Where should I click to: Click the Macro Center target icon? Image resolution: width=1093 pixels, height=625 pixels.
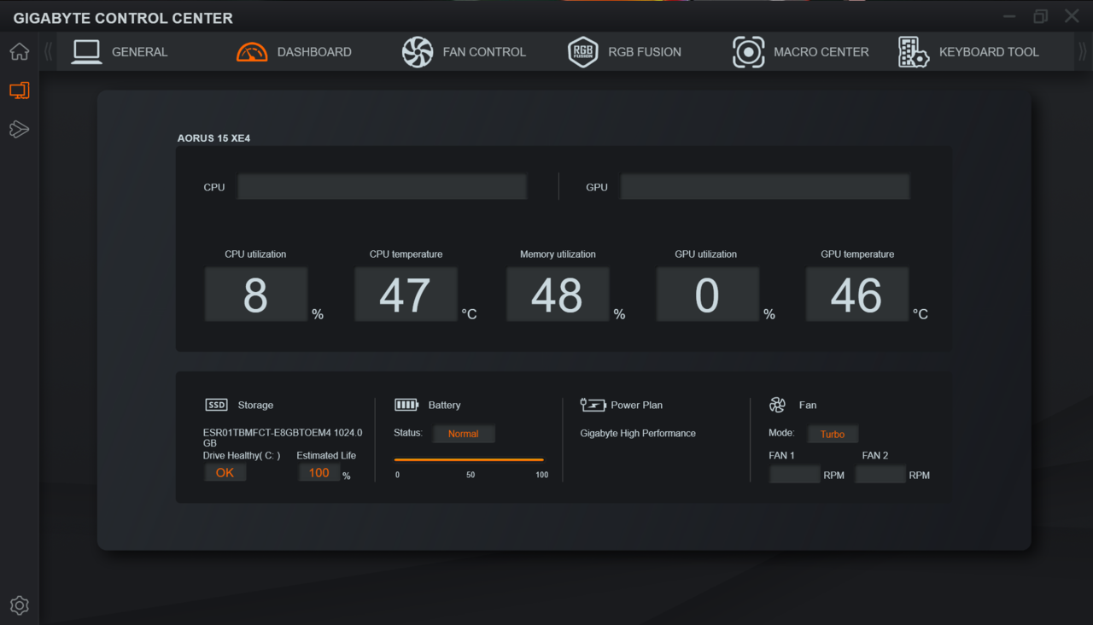[748, 52]
